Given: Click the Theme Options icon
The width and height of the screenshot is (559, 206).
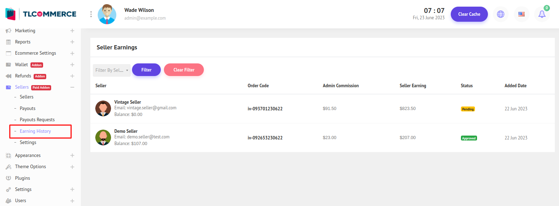Looking at the screenshot, I should point(8,167).
